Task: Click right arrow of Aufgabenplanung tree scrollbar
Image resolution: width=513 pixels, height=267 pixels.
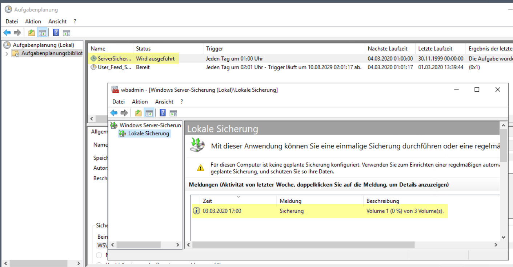Action: 79,263
